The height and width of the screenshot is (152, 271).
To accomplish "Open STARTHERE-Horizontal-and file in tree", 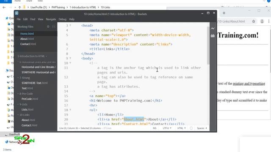I will [39, 72].
